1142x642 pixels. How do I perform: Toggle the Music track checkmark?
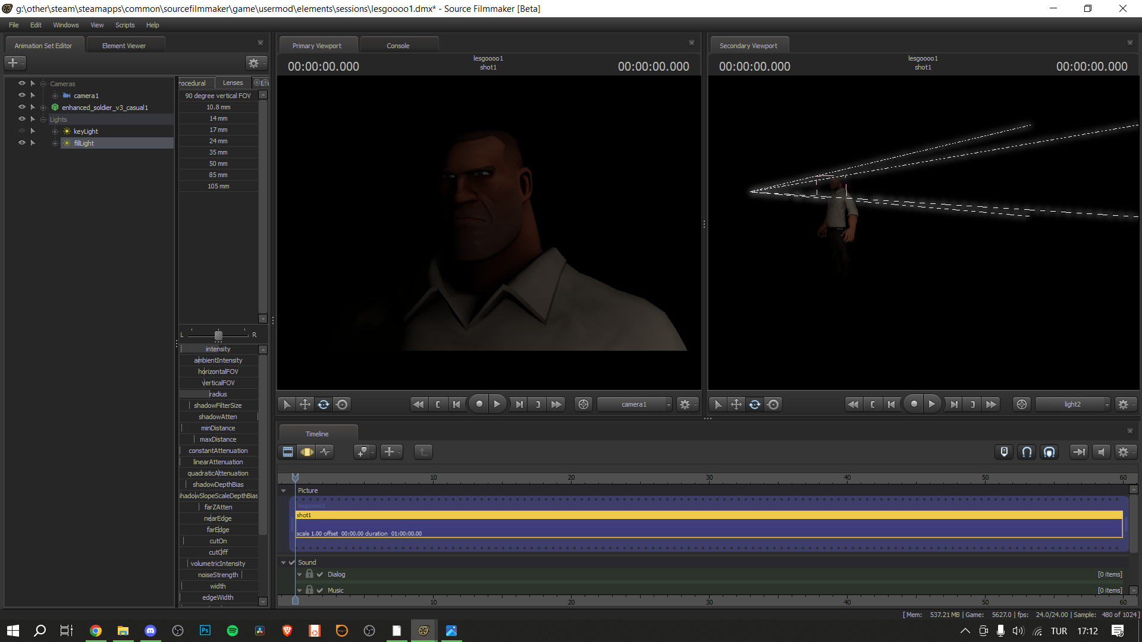coord(320,590)
